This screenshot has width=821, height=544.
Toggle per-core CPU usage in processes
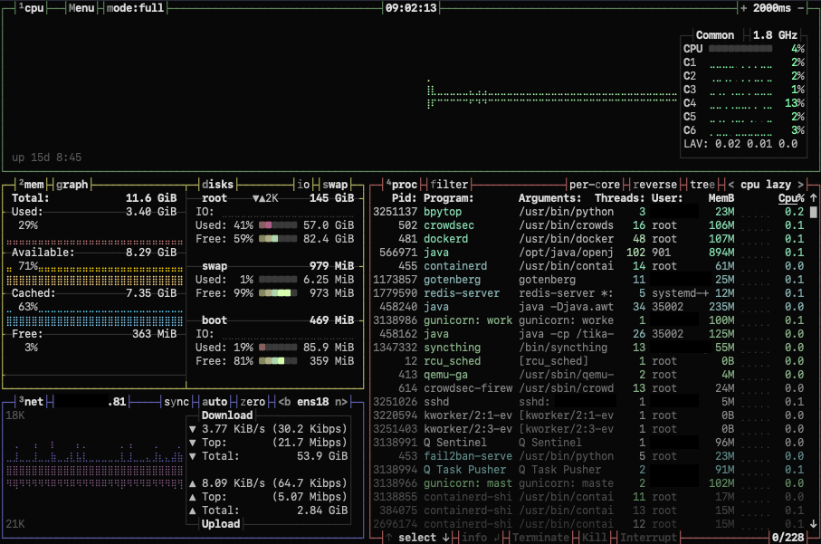[594, 184]
